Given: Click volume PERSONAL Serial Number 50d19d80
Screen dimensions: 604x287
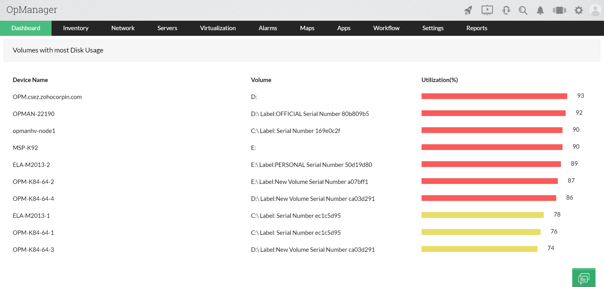Looking at the screenshot, I should coord(311,165).
